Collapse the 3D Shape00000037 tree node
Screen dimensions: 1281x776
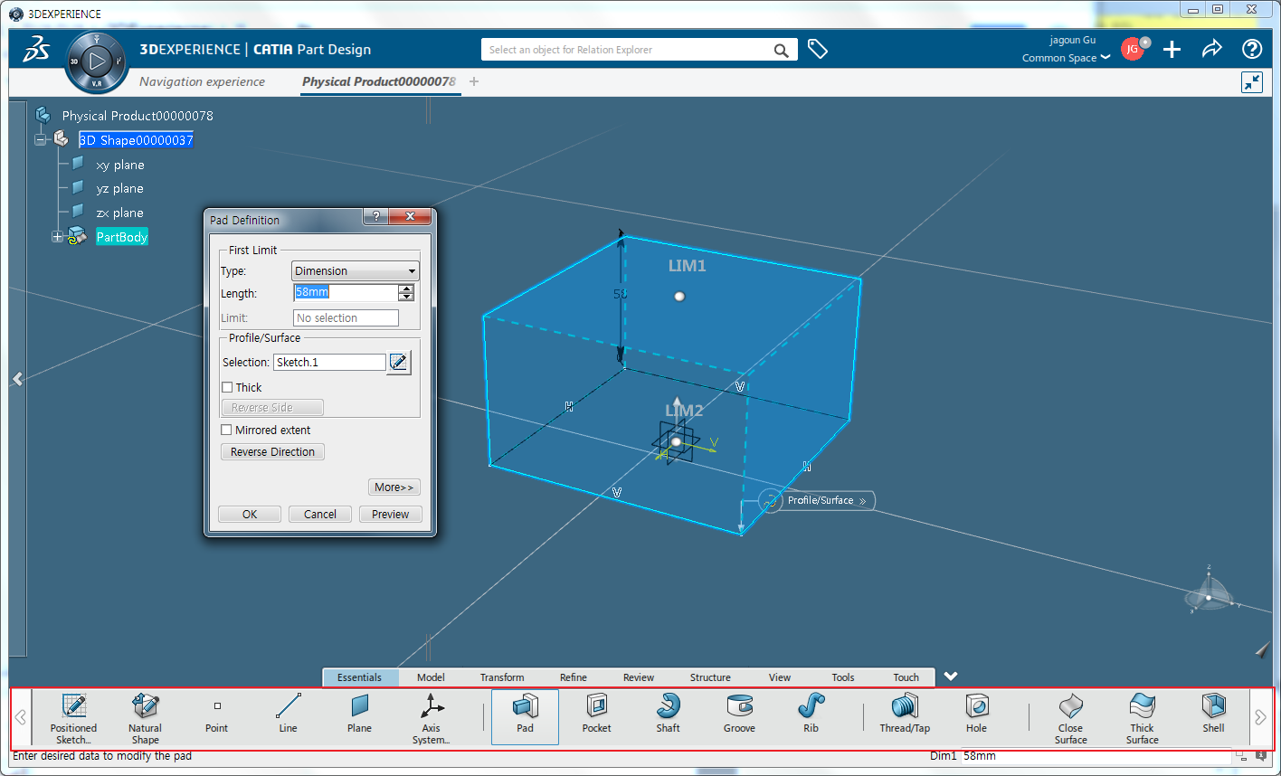tap(41, 140)
